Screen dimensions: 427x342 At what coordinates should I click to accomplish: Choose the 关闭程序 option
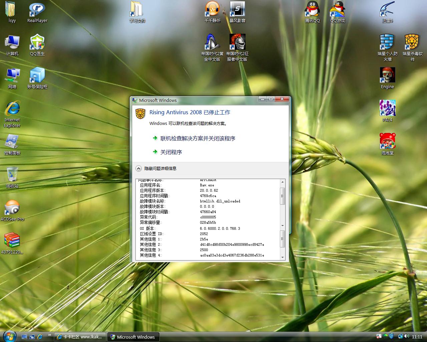[x=171, y=152]
